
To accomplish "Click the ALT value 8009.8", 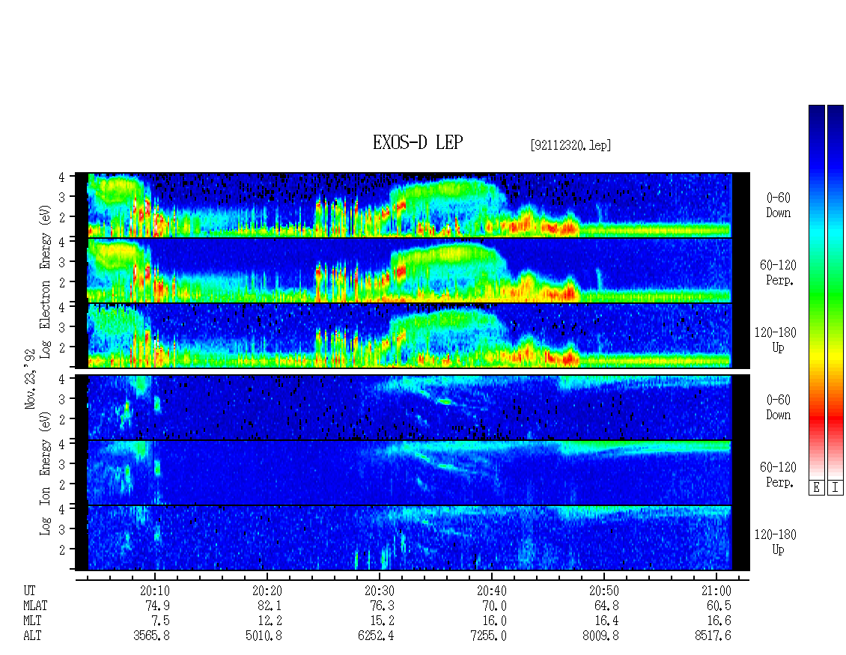I will 600,636.
